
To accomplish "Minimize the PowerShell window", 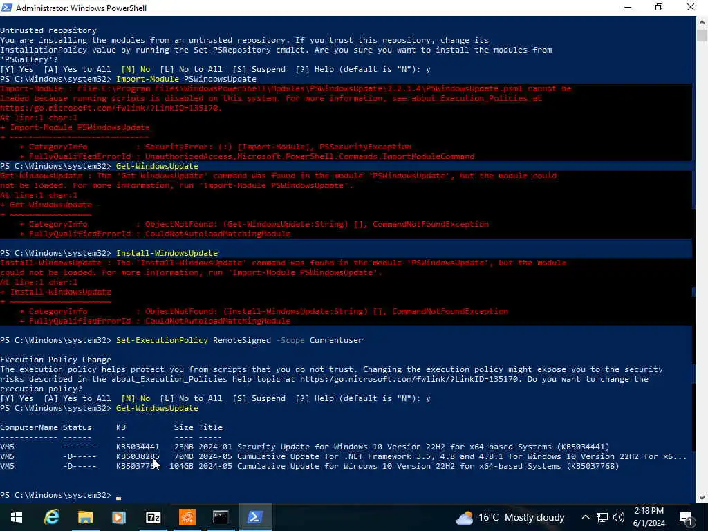I will [x=628, y=8].
